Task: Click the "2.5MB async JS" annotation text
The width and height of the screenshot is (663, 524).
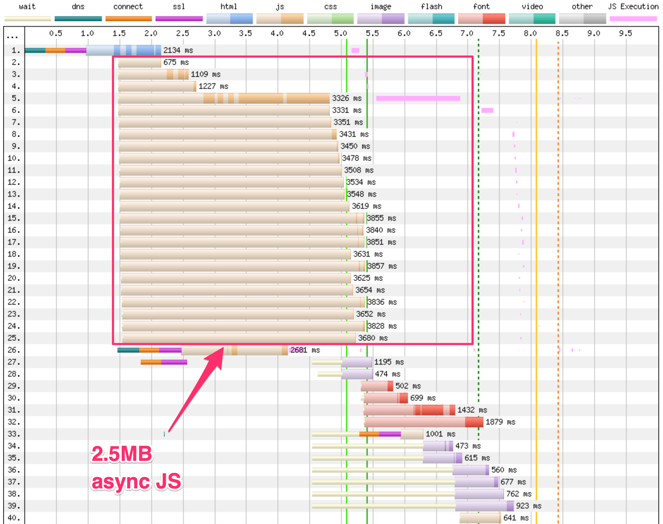Action: (136, 468)
